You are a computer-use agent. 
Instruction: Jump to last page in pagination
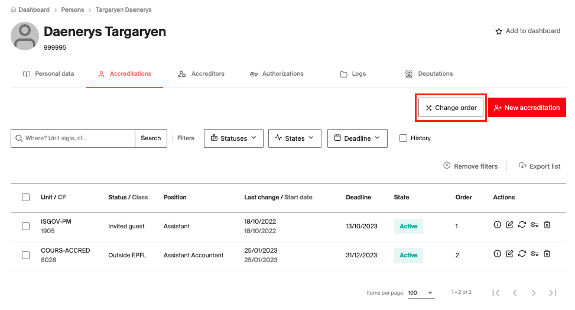[552, 293]
